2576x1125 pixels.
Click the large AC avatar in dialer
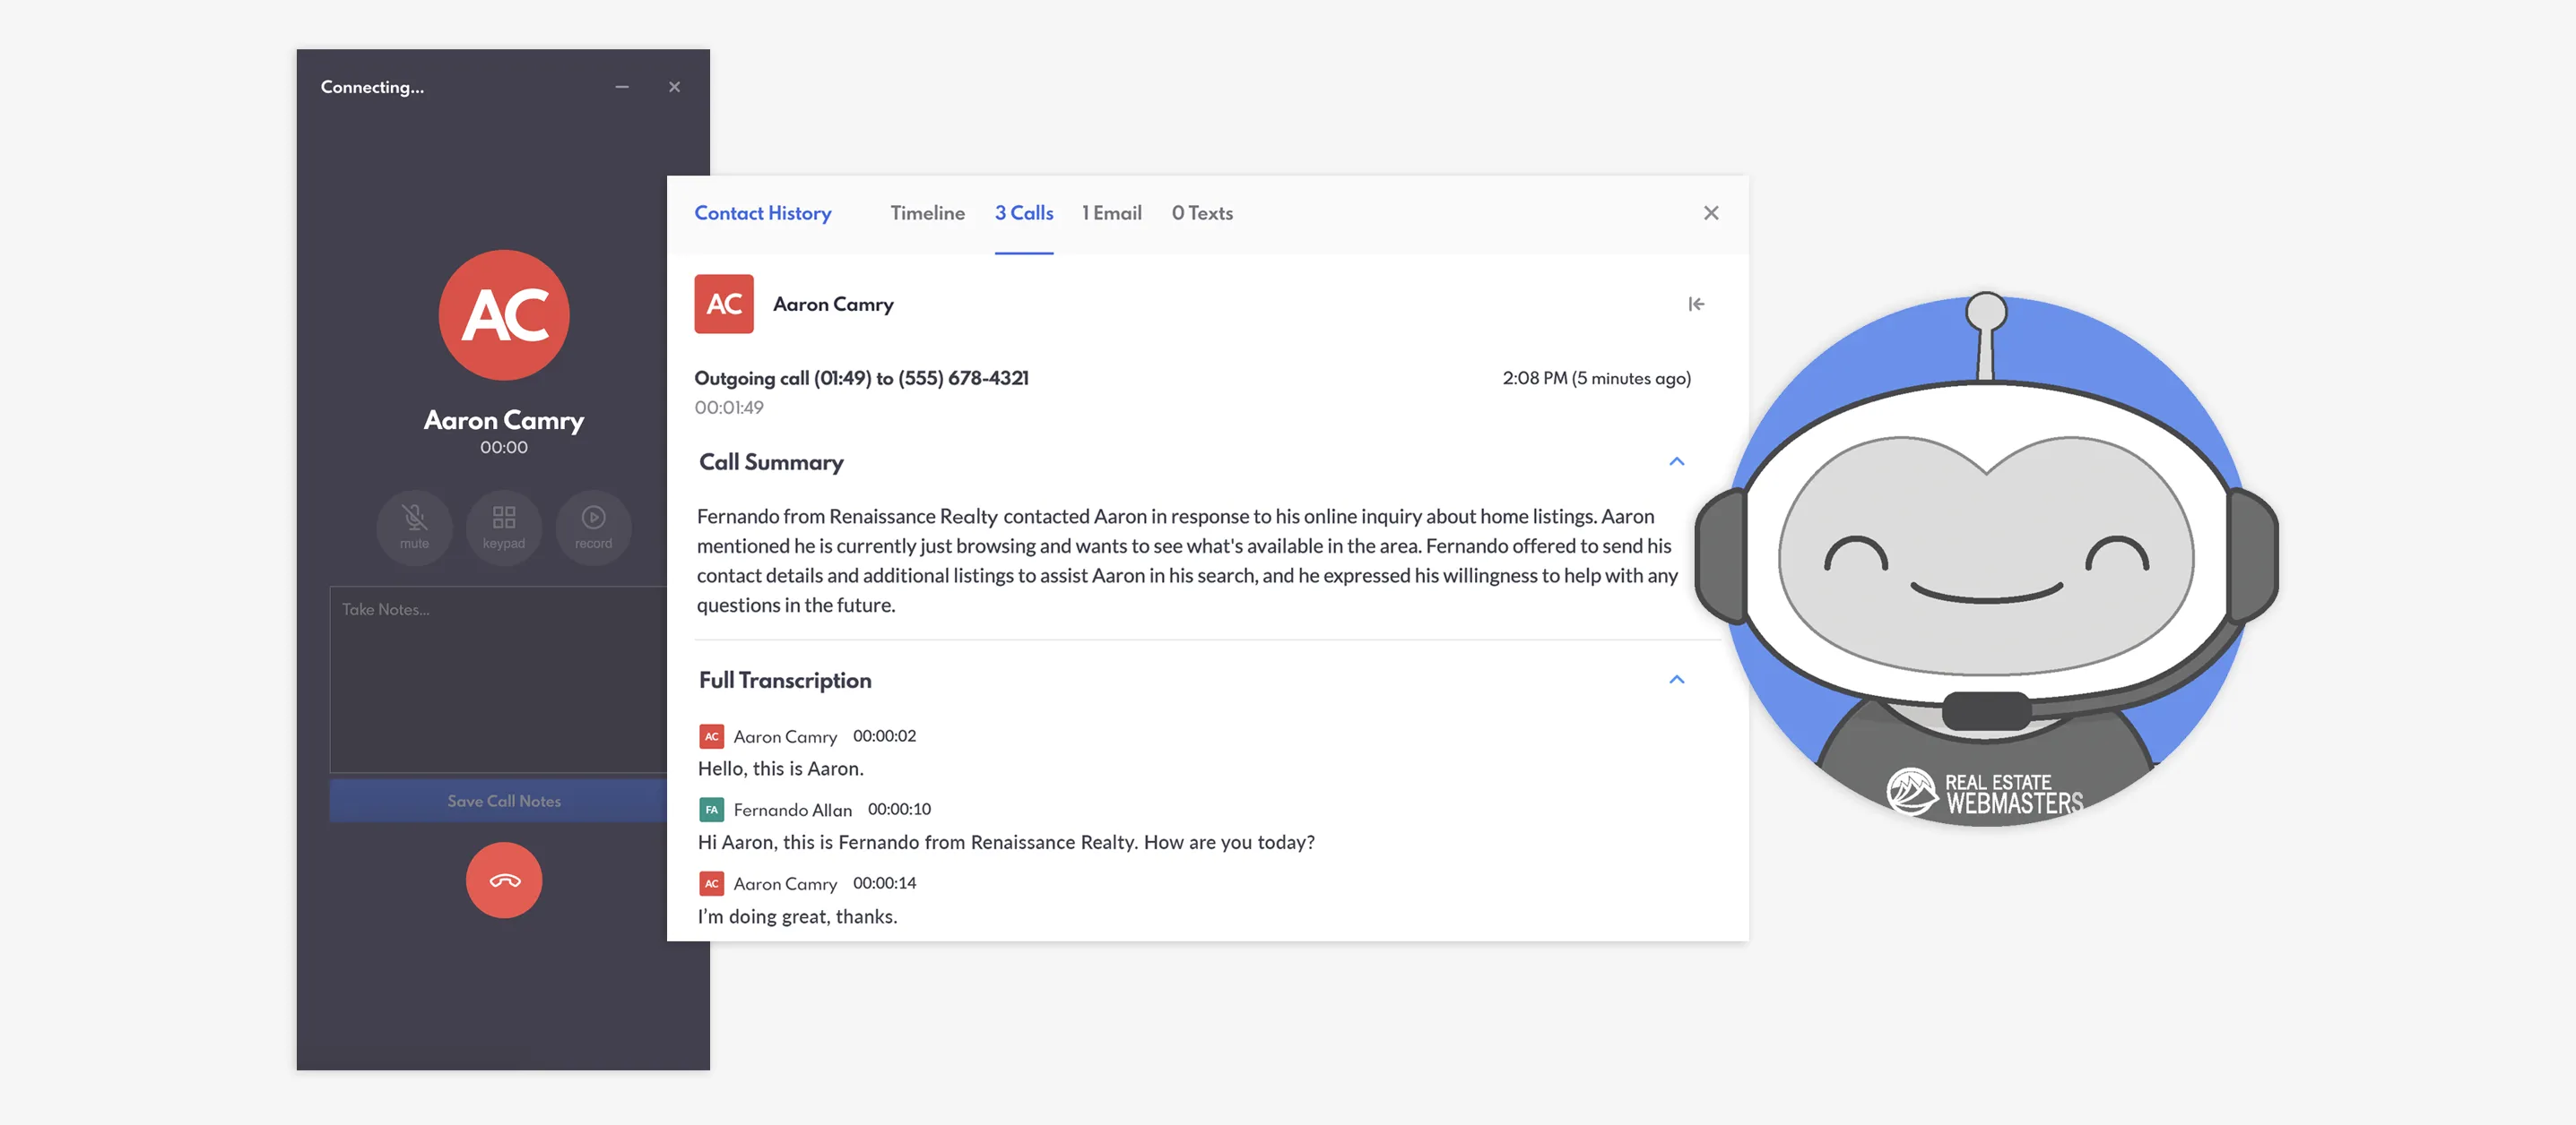coord(503,314)
